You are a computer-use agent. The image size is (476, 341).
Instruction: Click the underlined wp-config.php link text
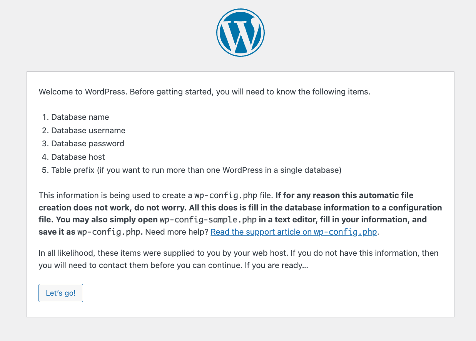346,232
